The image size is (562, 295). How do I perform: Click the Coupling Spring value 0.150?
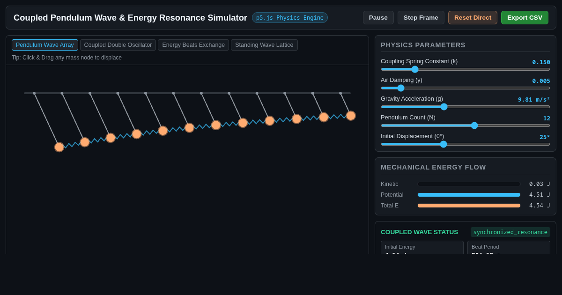tap(541, 62)
